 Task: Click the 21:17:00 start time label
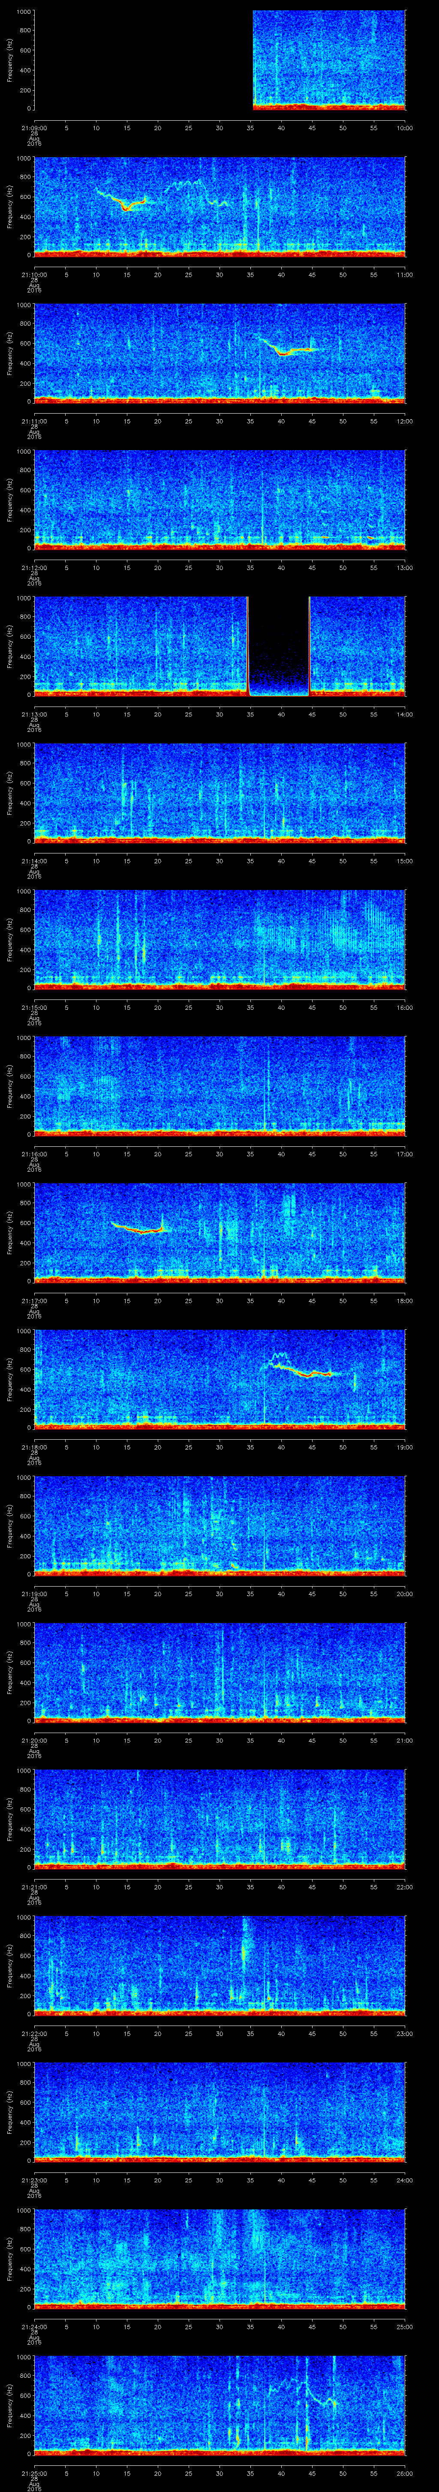[34, 1300]
